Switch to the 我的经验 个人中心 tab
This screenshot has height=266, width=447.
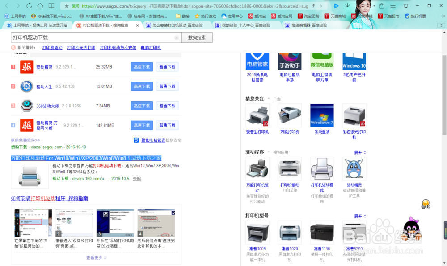click(246, 25)
